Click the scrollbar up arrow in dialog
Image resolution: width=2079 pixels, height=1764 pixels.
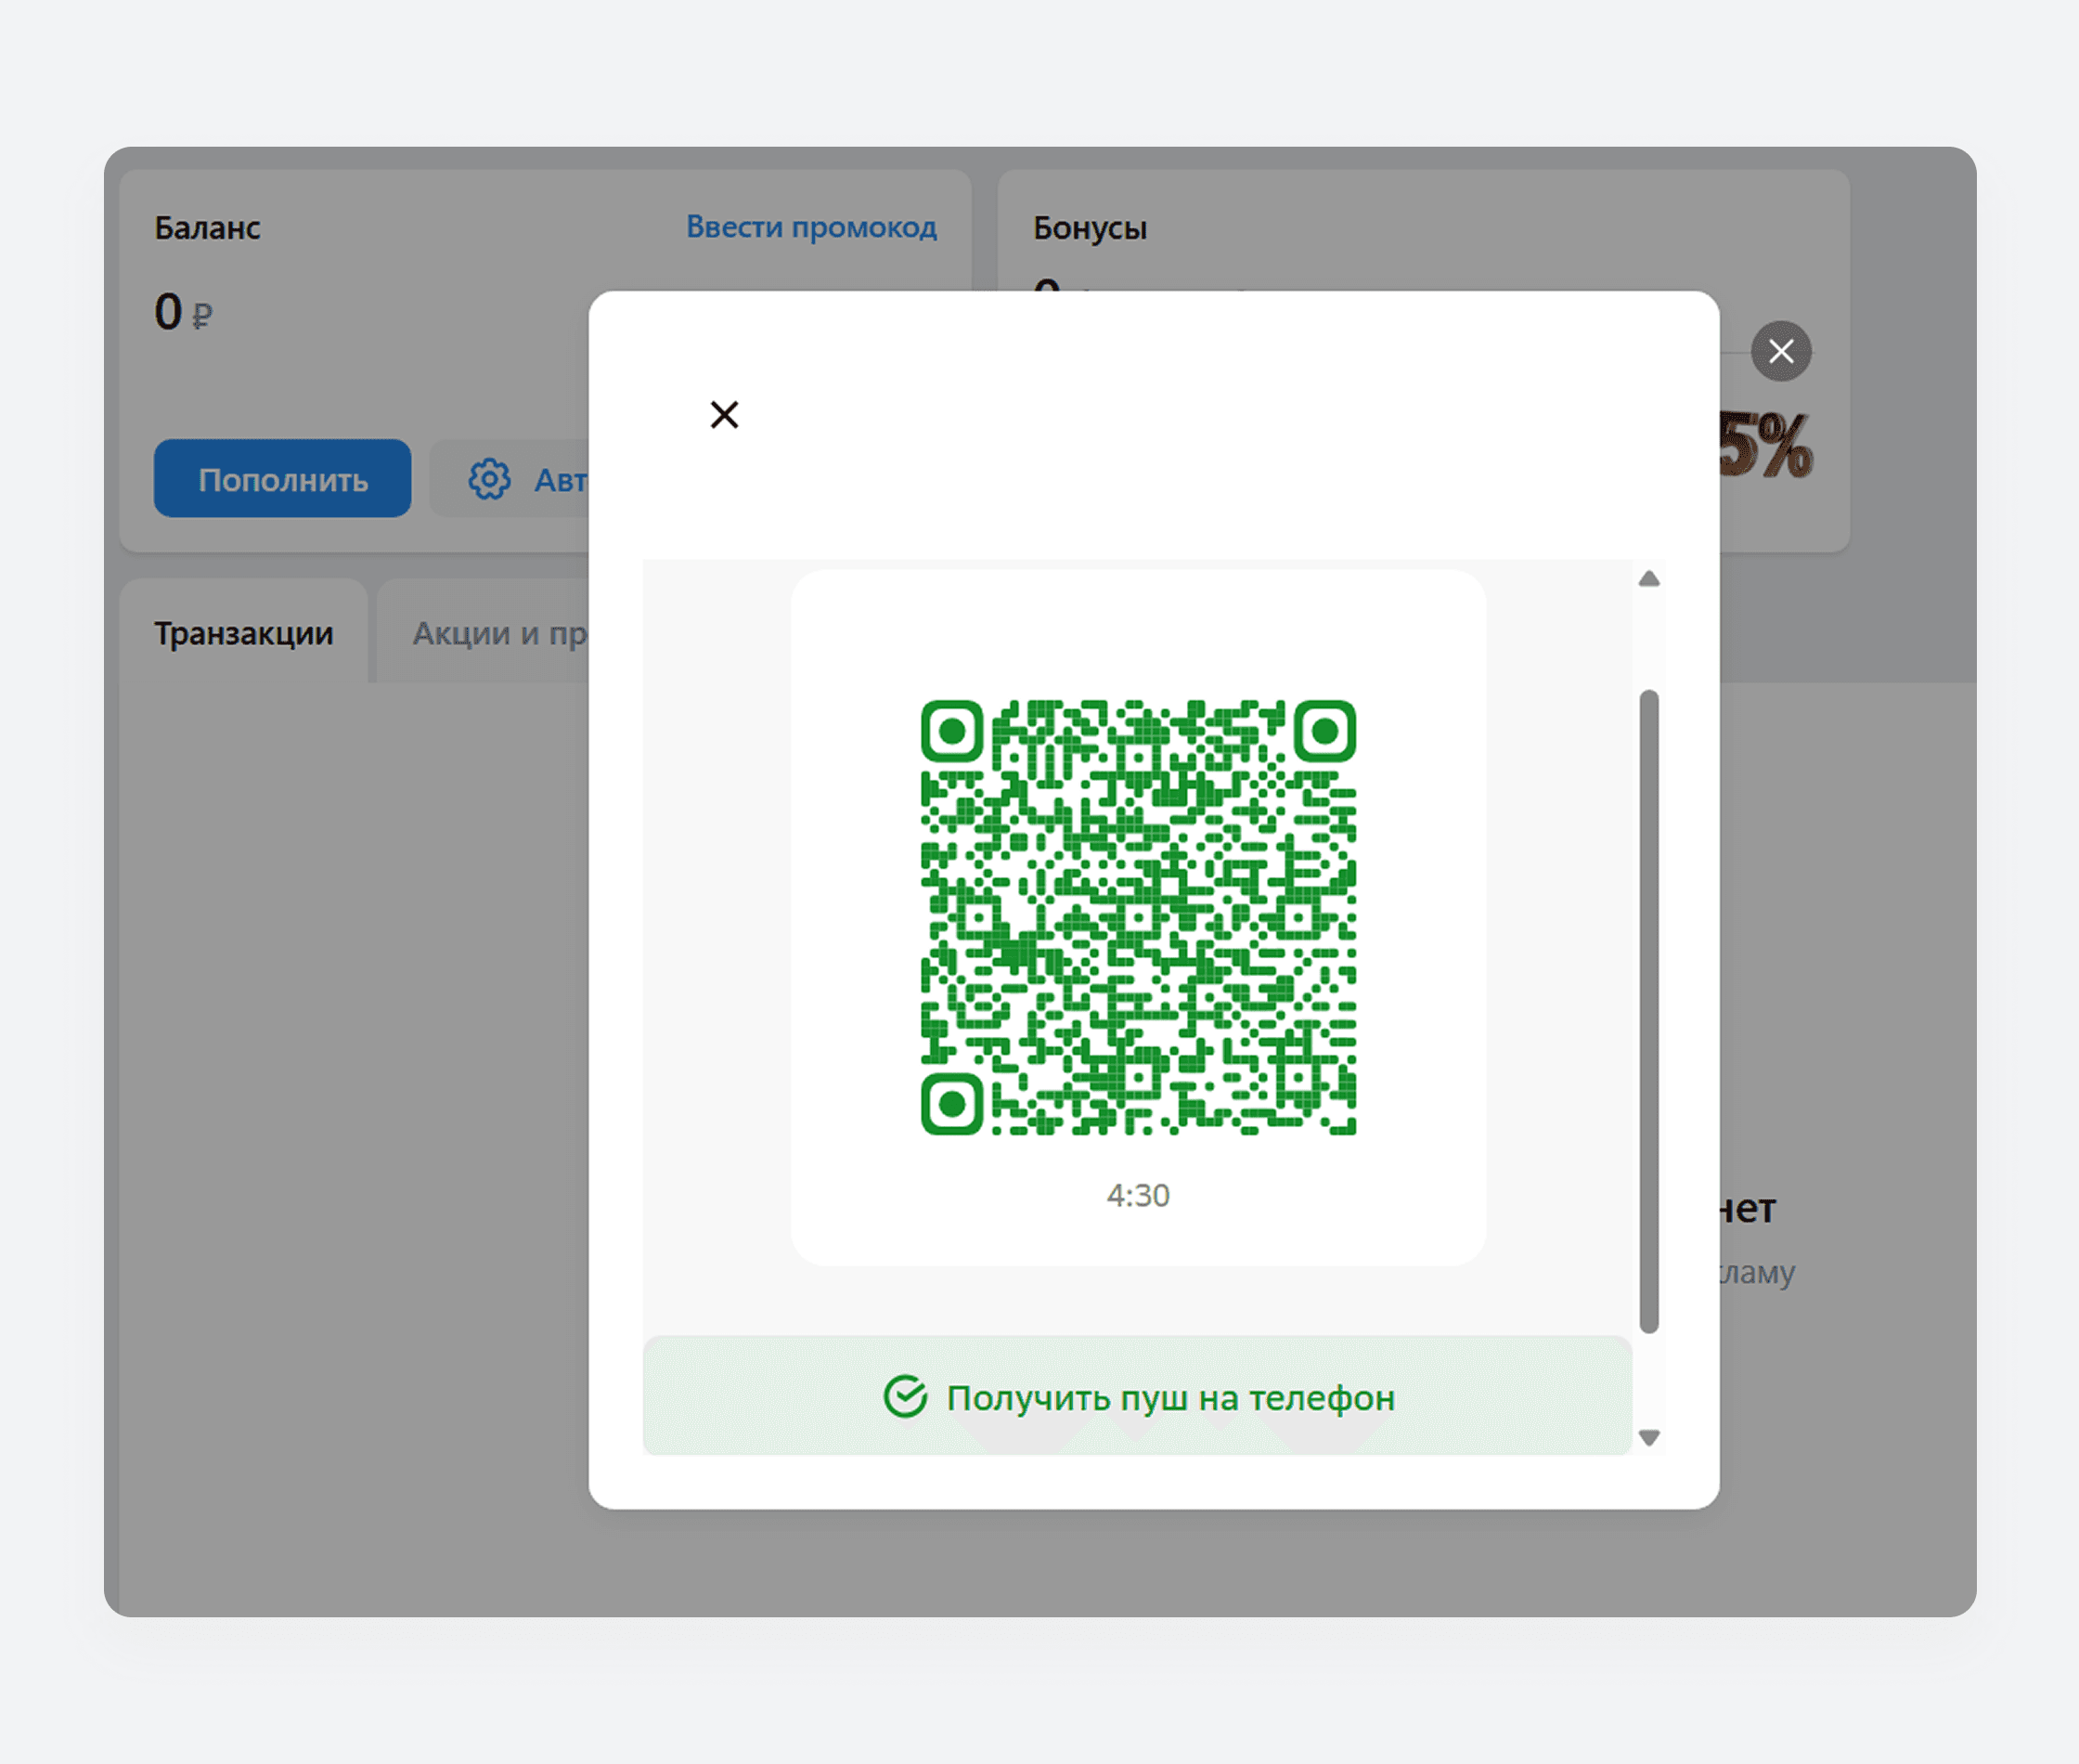point(1649,579)
